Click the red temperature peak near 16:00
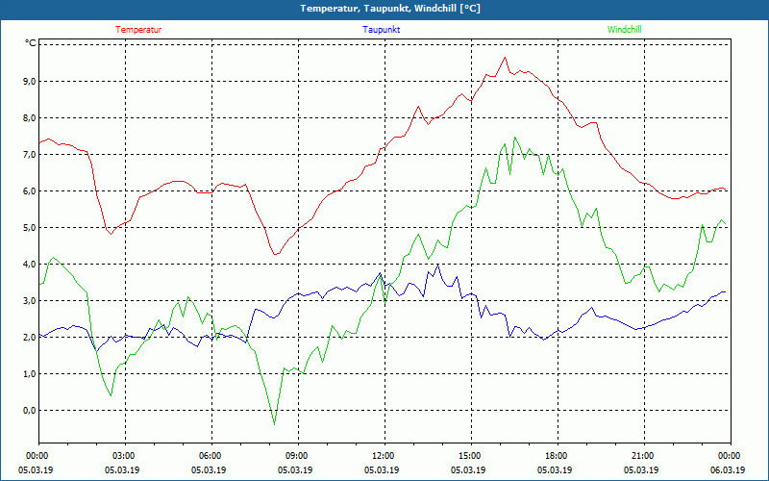 [x=505, y=58]
